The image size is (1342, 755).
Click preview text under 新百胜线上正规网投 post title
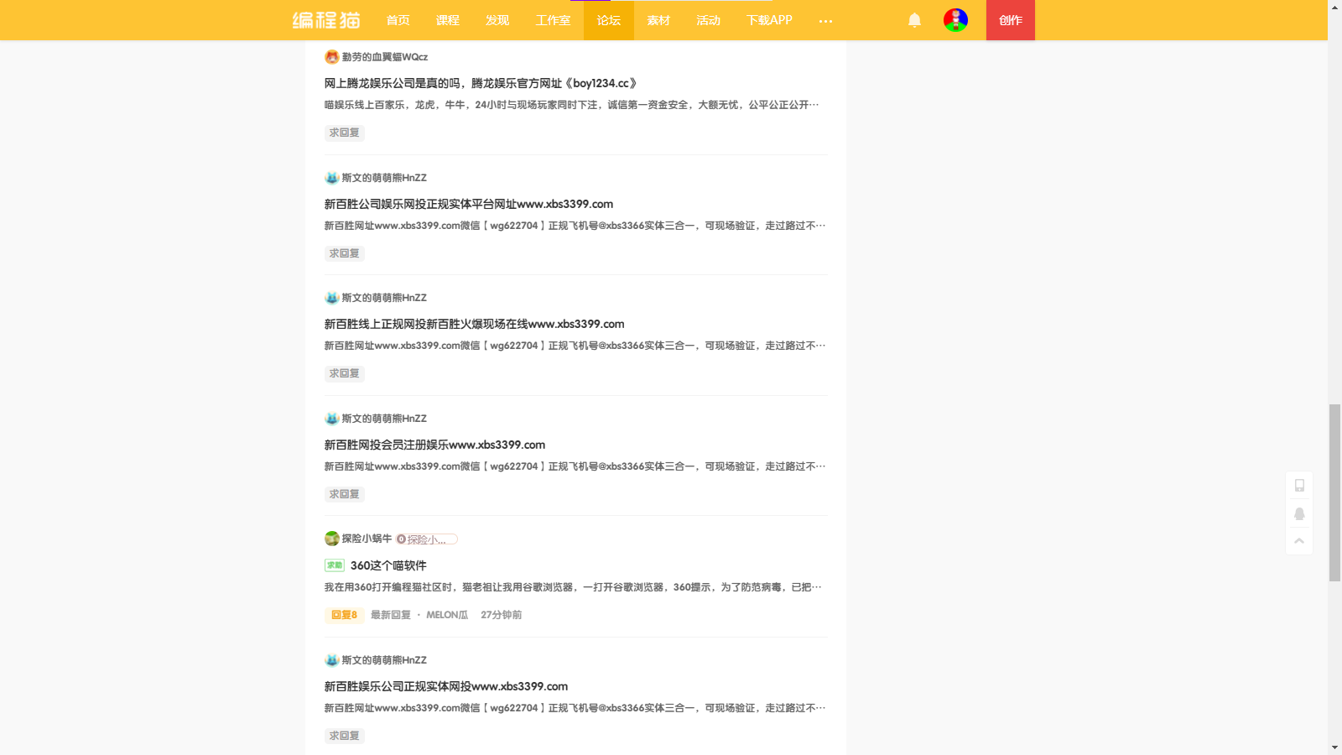[575, 346]
